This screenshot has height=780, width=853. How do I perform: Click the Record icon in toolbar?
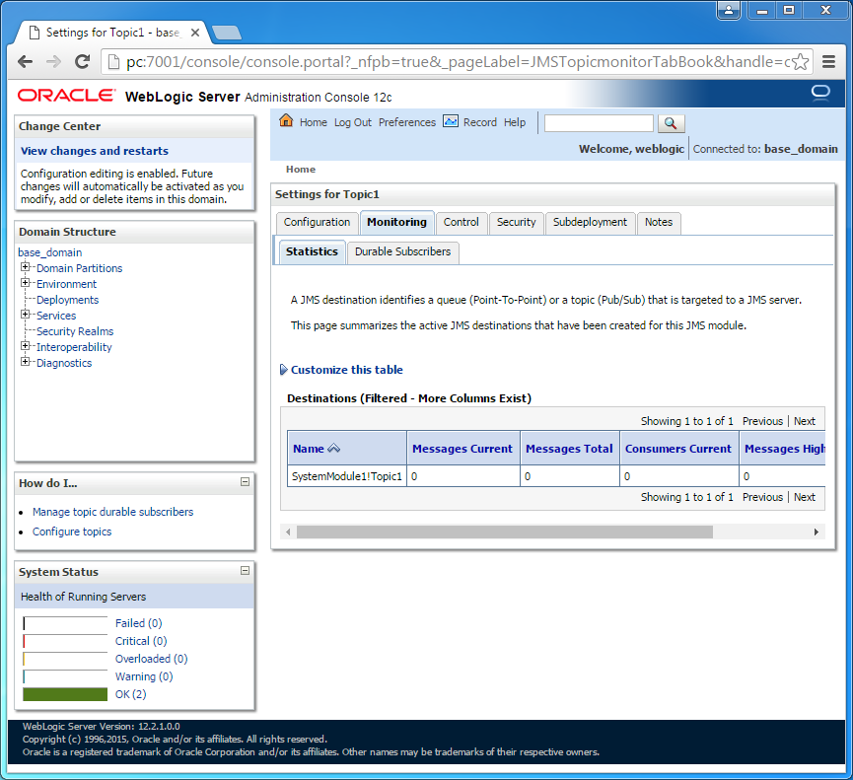[x=451, y=121]
